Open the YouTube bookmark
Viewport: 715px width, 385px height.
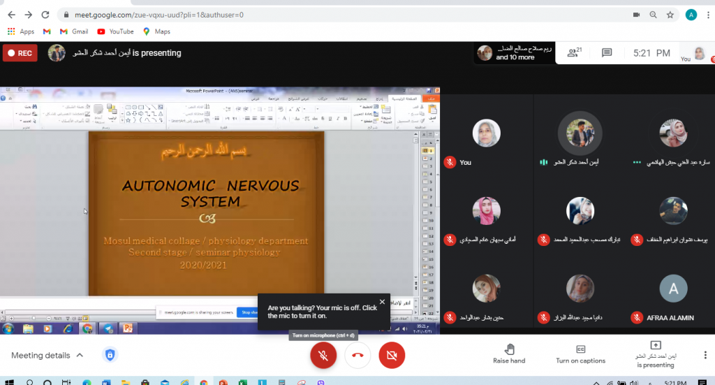tap(115, 31)
